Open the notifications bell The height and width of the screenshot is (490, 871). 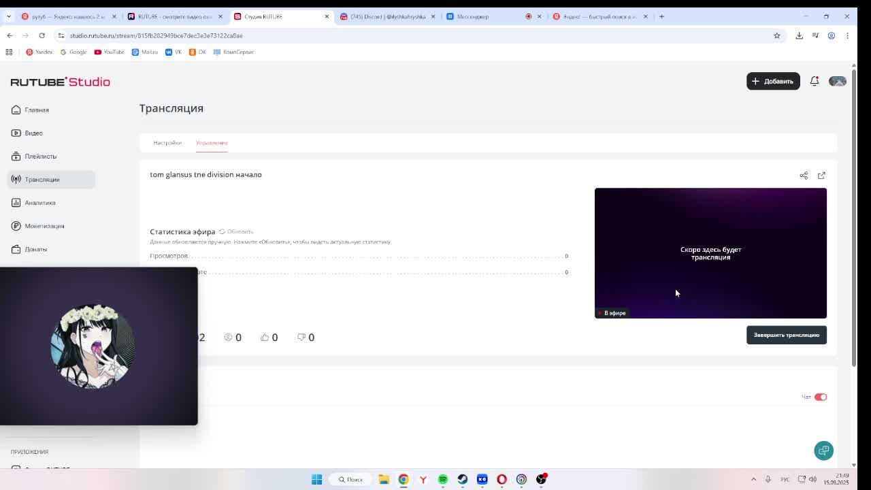pyautogui.click(x=815, y=81)
